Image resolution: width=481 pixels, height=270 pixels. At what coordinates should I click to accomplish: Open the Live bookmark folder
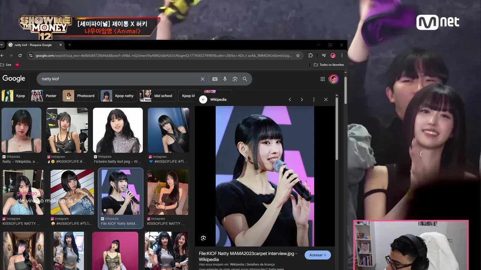[6, 65]
